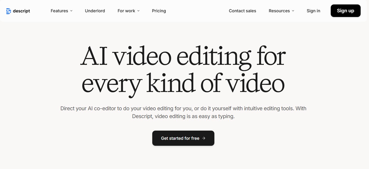The height and width of the screenshot is (169, 369).
Task: Click the Get started for free button
Action: (180, 138)
